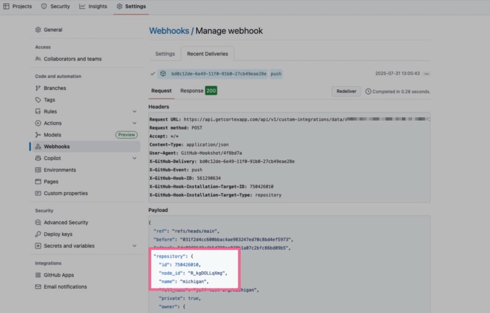Switch to webhook Settings tab
Image resolution: width=490 pixels, height=313 pixels.
165,54
